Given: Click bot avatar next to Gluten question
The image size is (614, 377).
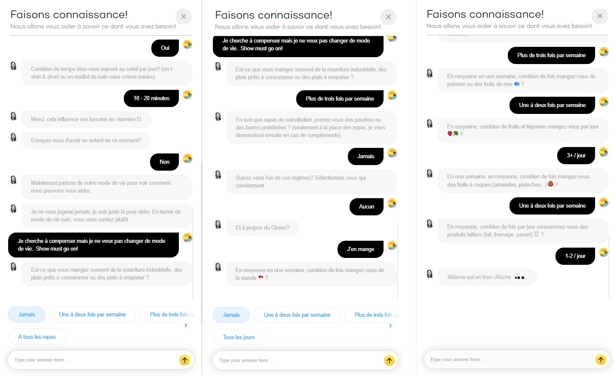Looking at the screenshot, I should click(218, 224).
